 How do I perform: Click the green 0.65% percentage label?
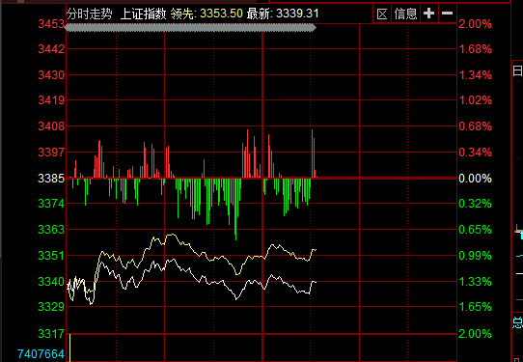(476, 230)
